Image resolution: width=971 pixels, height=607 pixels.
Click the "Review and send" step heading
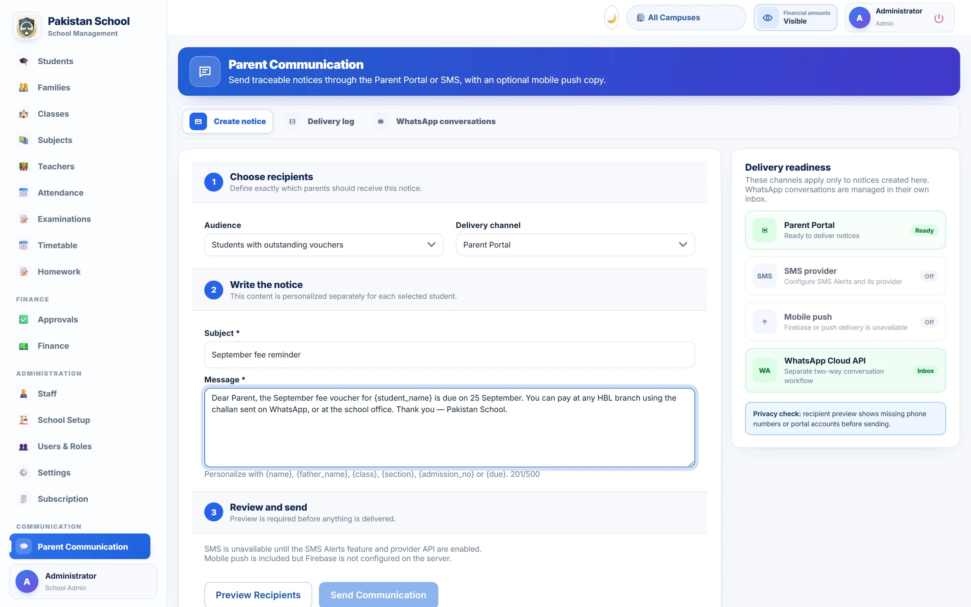[x=268, y=507]
